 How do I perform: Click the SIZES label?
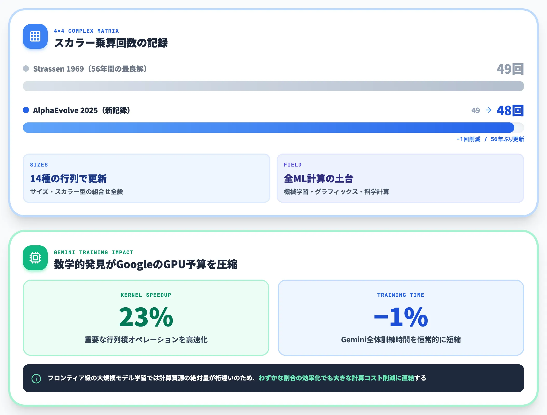click(x=39, y=165)
